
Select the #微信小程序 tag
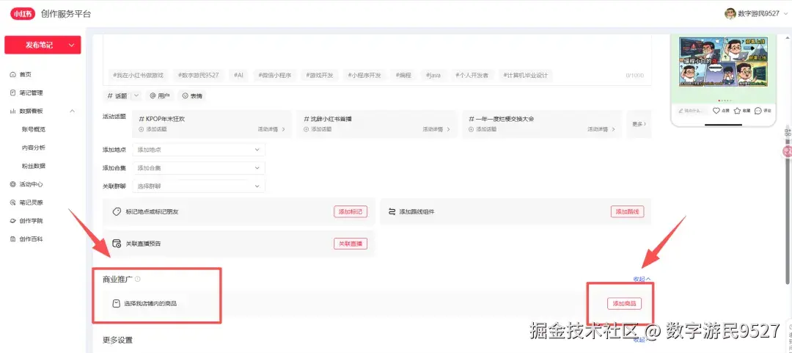(275, 76)
